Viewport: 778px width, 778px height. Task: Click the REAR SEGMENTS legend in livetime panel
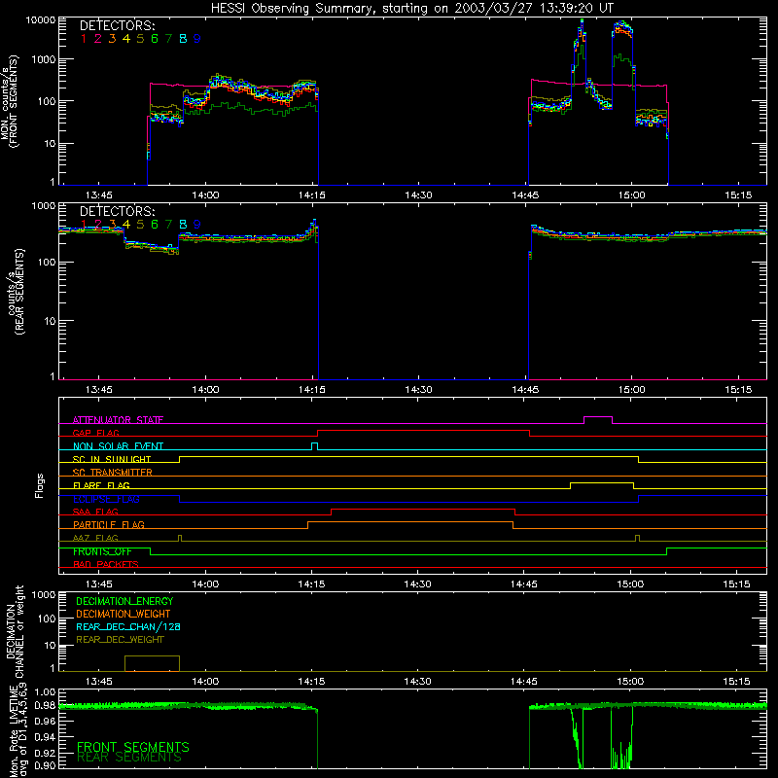[129, 758]
